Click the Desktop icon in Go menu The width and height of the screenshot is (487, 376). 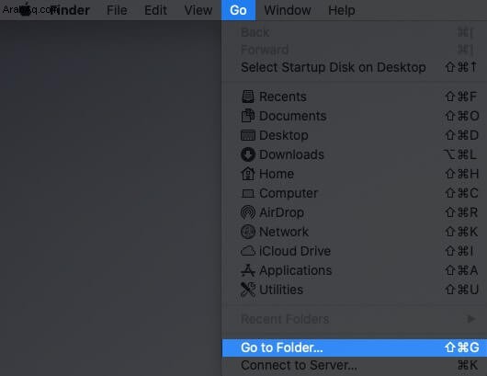248,135
